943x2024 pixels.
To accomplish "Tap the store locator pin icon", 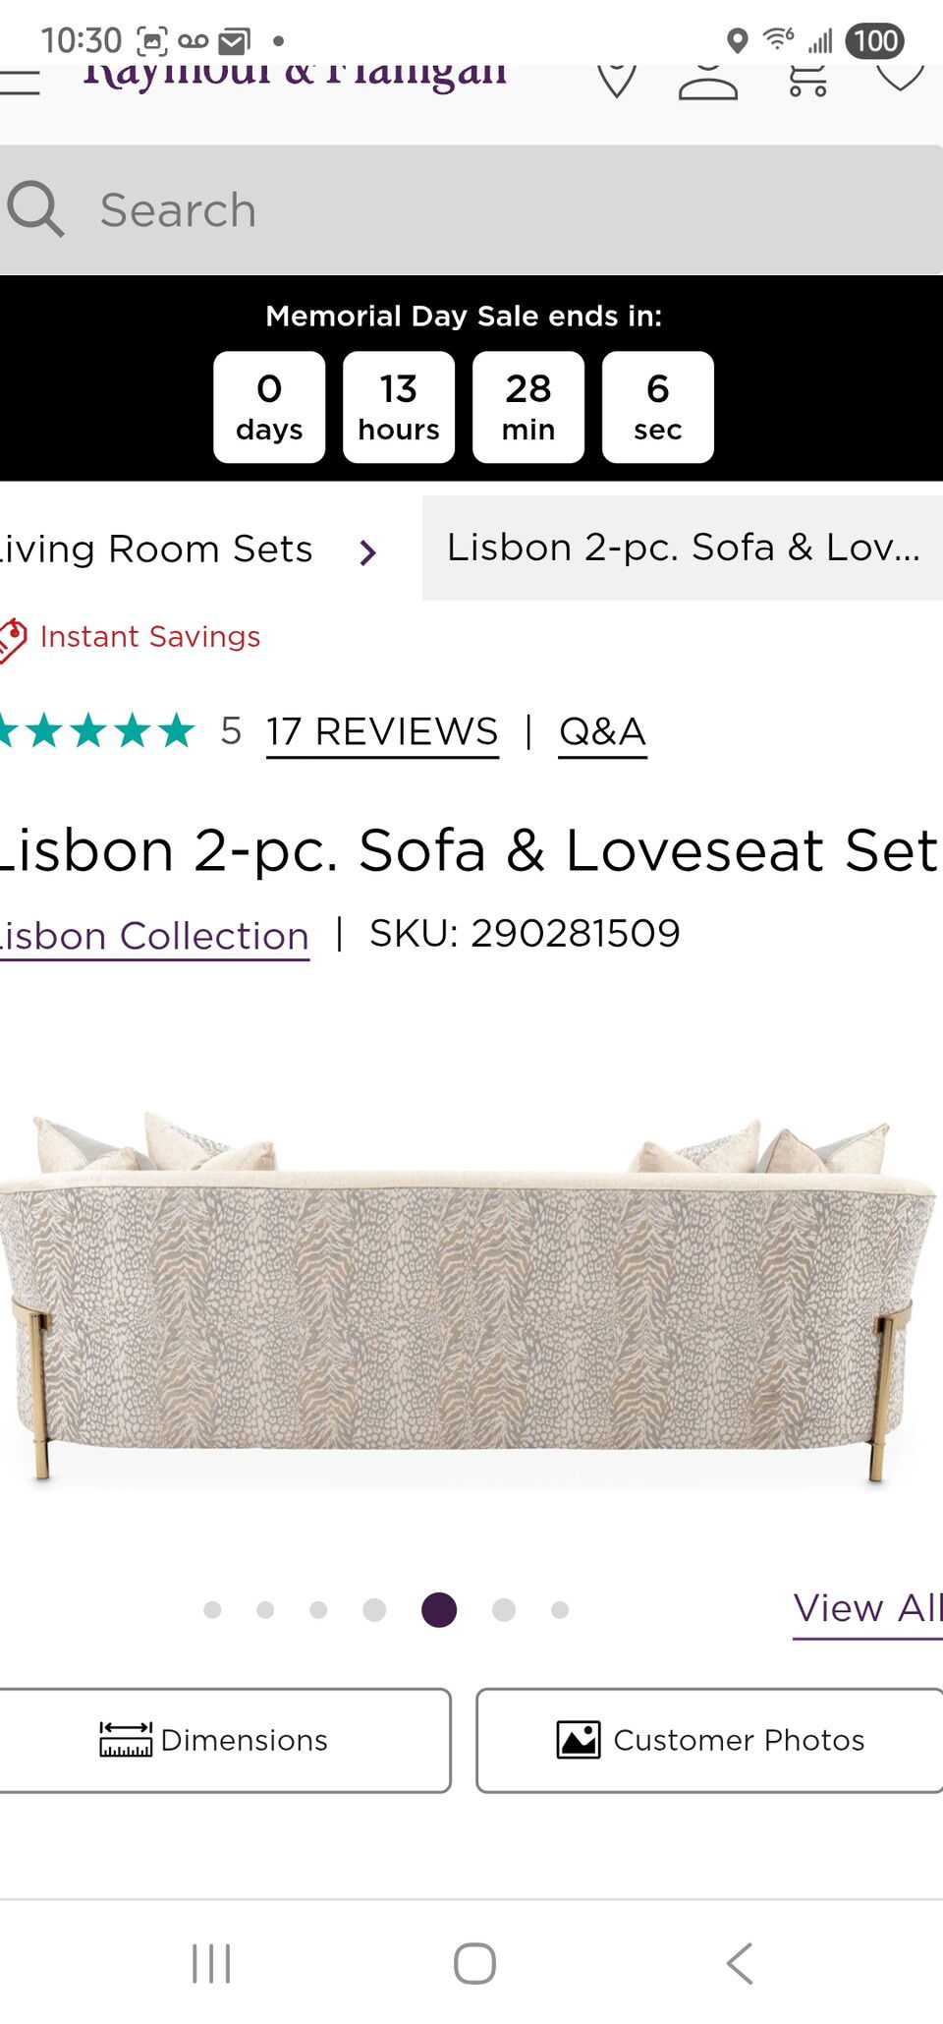I will pyautogui.click(x=617, y=79).
